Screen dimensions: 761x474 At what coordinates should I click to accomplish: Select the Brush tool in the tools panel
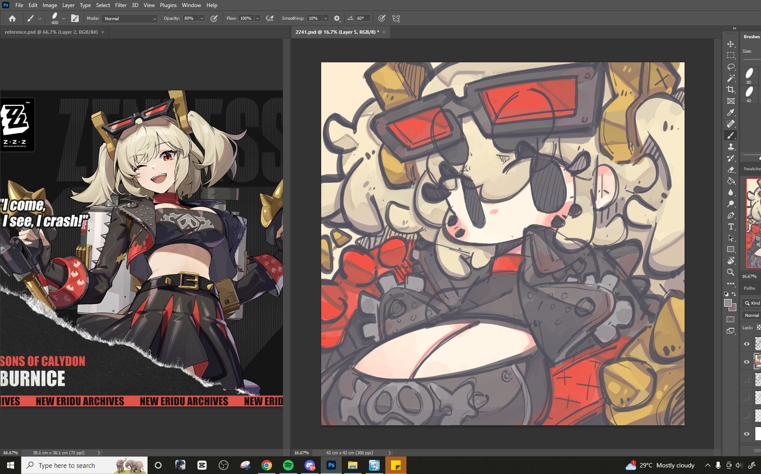pyautogui.click(x=731, y=136)
